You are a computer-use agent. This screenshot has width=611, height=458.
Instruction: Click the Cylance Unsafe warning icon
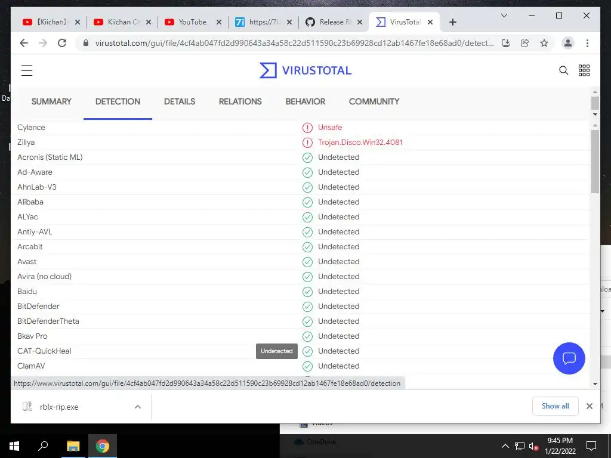[x=307, y=128]
